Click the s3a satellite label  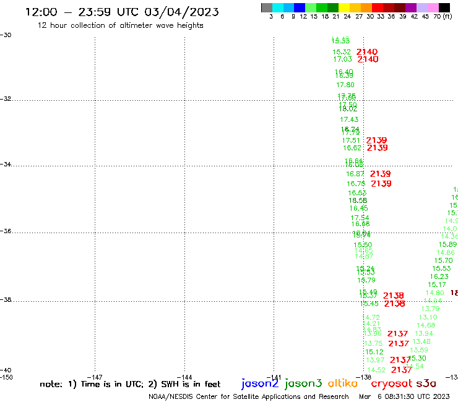426,383
